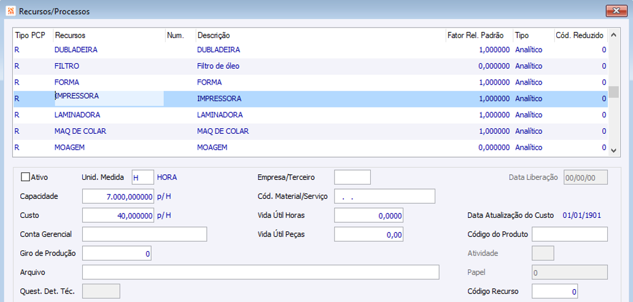Click the Vida Útil Horas field
The image size is (633, 302).
pos(369,215)
